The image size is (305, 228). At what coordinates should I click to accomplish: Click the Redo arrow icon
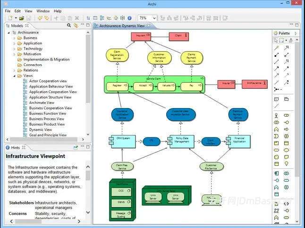tap(46, 18)
